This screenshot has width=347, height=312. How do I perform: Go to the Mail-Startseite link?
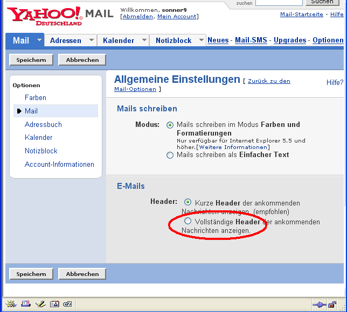(x=302, y=15)
